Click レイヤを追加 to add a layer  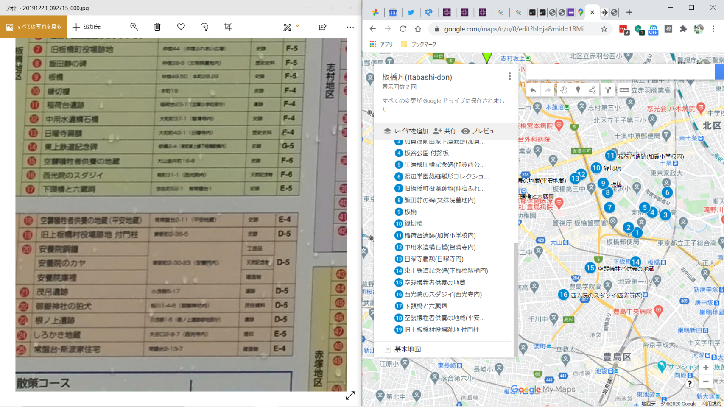coord(406,131)
